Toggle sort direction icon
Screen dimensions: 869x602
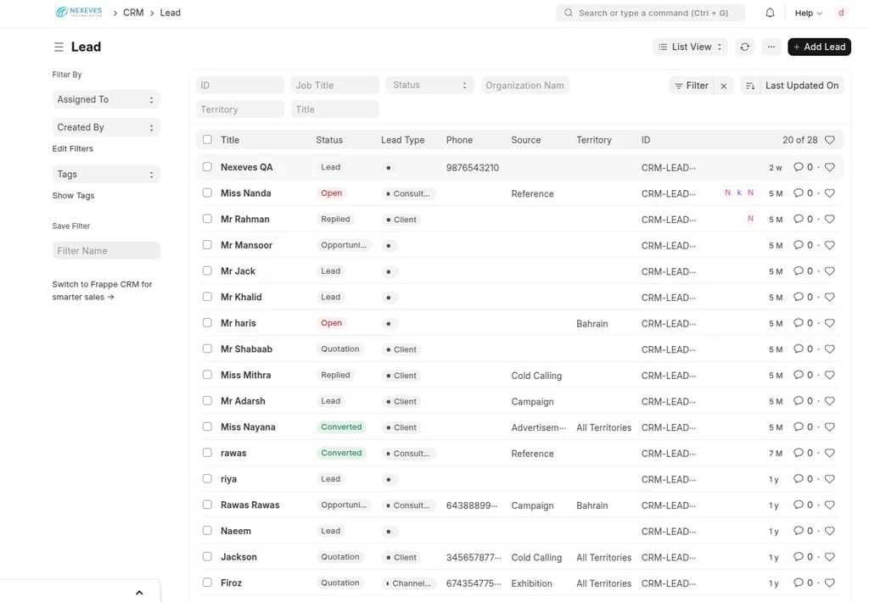coord(750,86)
